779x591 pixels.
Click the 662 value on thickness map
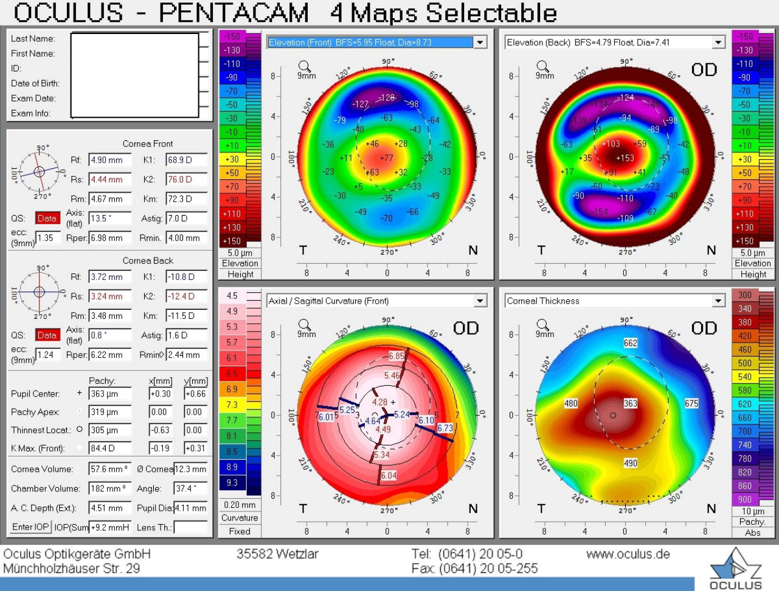point(631,343)
